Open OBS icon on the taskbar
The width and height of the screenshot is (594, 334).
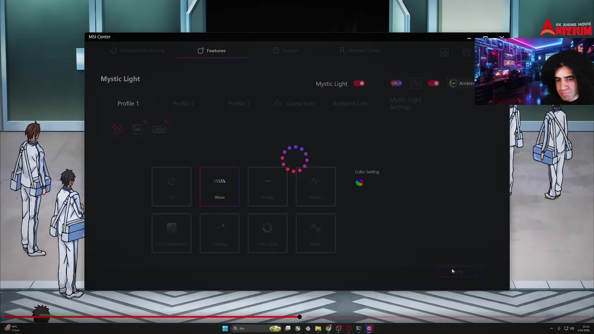click(339, 328)
